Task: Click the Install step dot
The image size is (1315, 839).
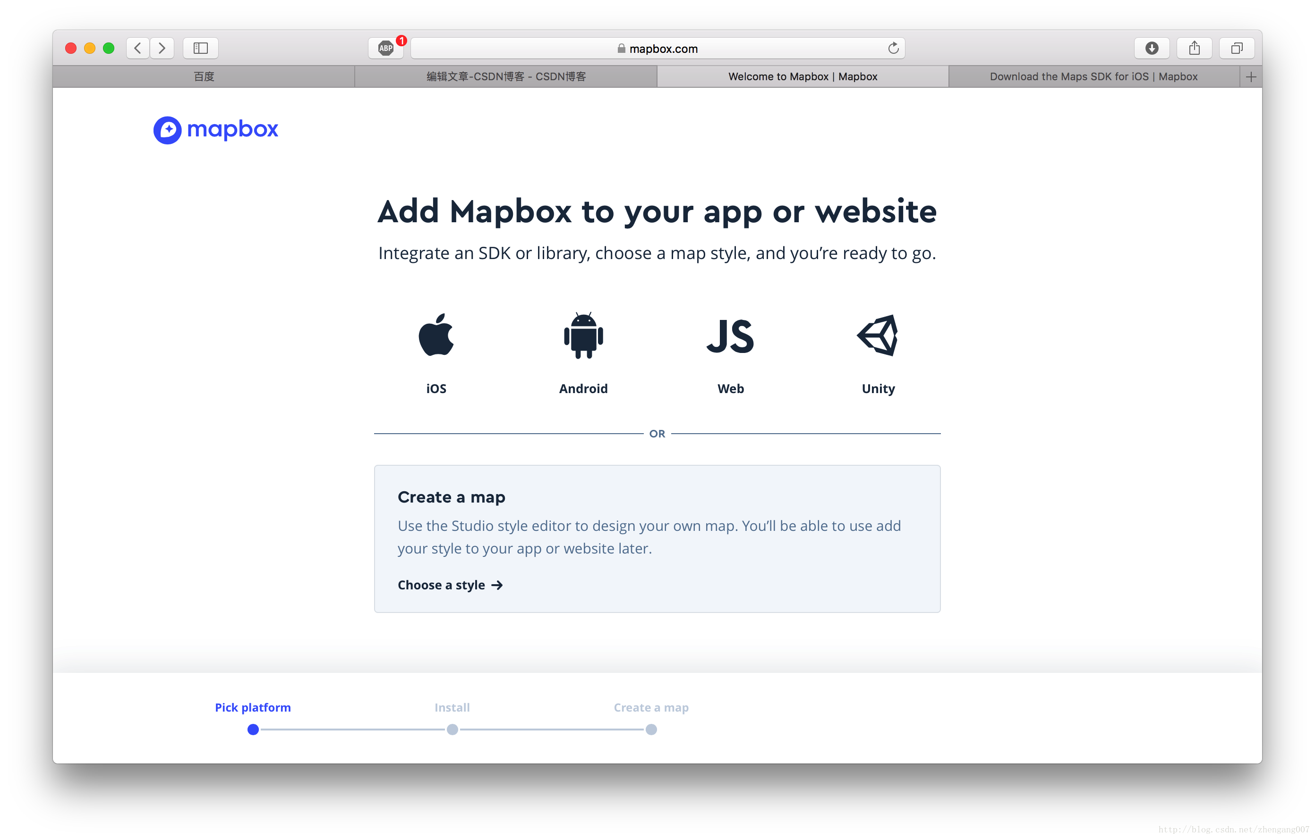Action: pos(452,730)
